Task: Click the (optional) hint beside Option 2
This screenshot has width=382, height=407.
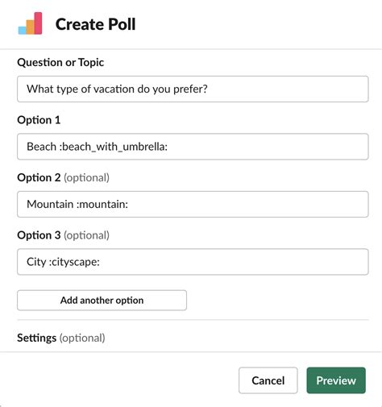Action: (86, 178)
